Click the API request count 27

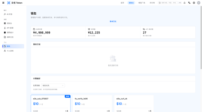pyautogui.click(x=145, y=33)
